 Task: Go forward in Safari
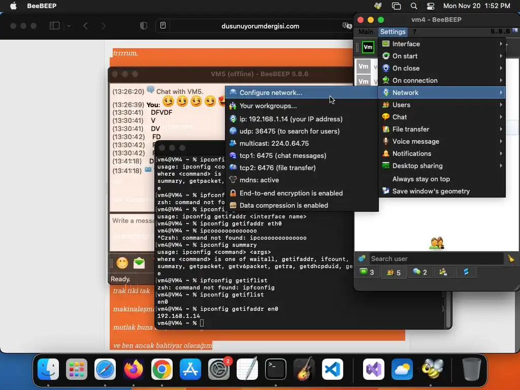(x=103, y=26)
